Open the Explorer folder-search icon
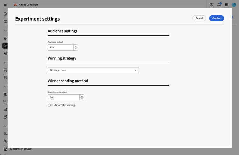Viewport: 239px width, 155px height. click(5, 21)
